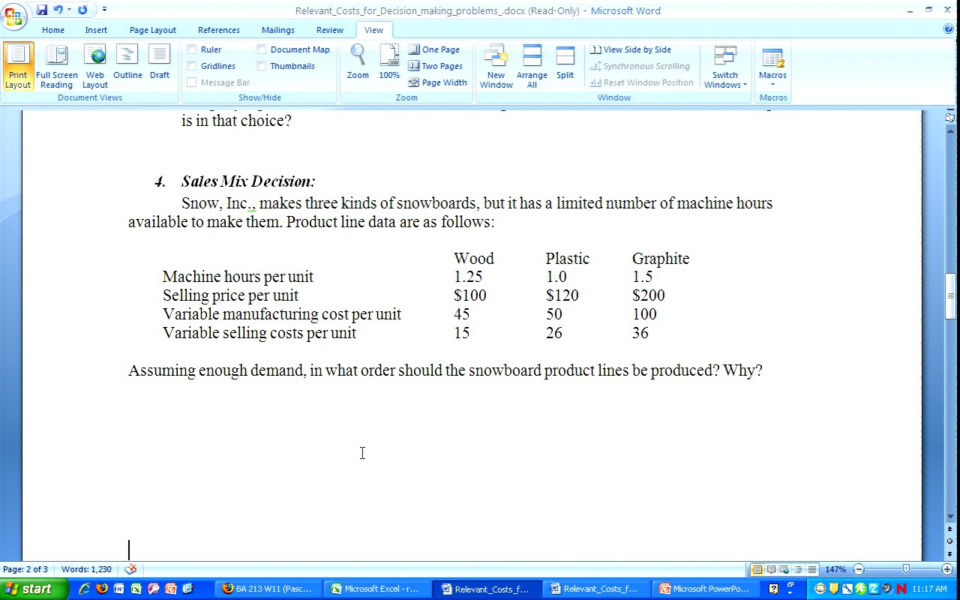Click the Arrange All windows icon

pos(532,66)
